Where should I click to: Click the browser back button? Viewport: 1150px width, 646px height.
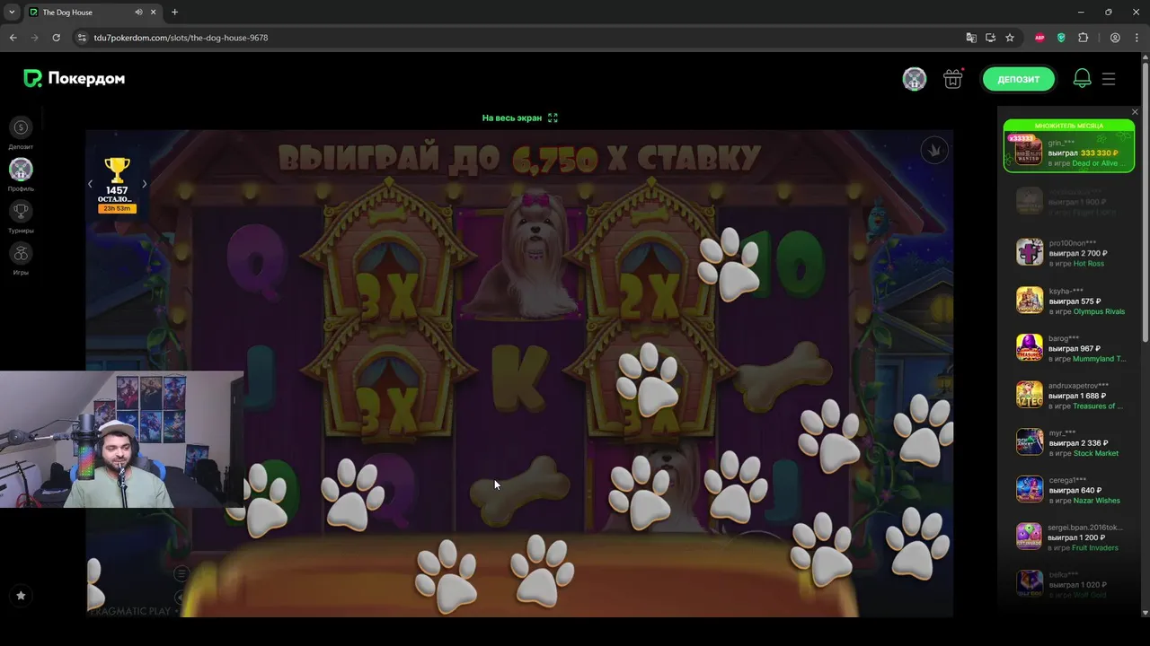point(13,38)
